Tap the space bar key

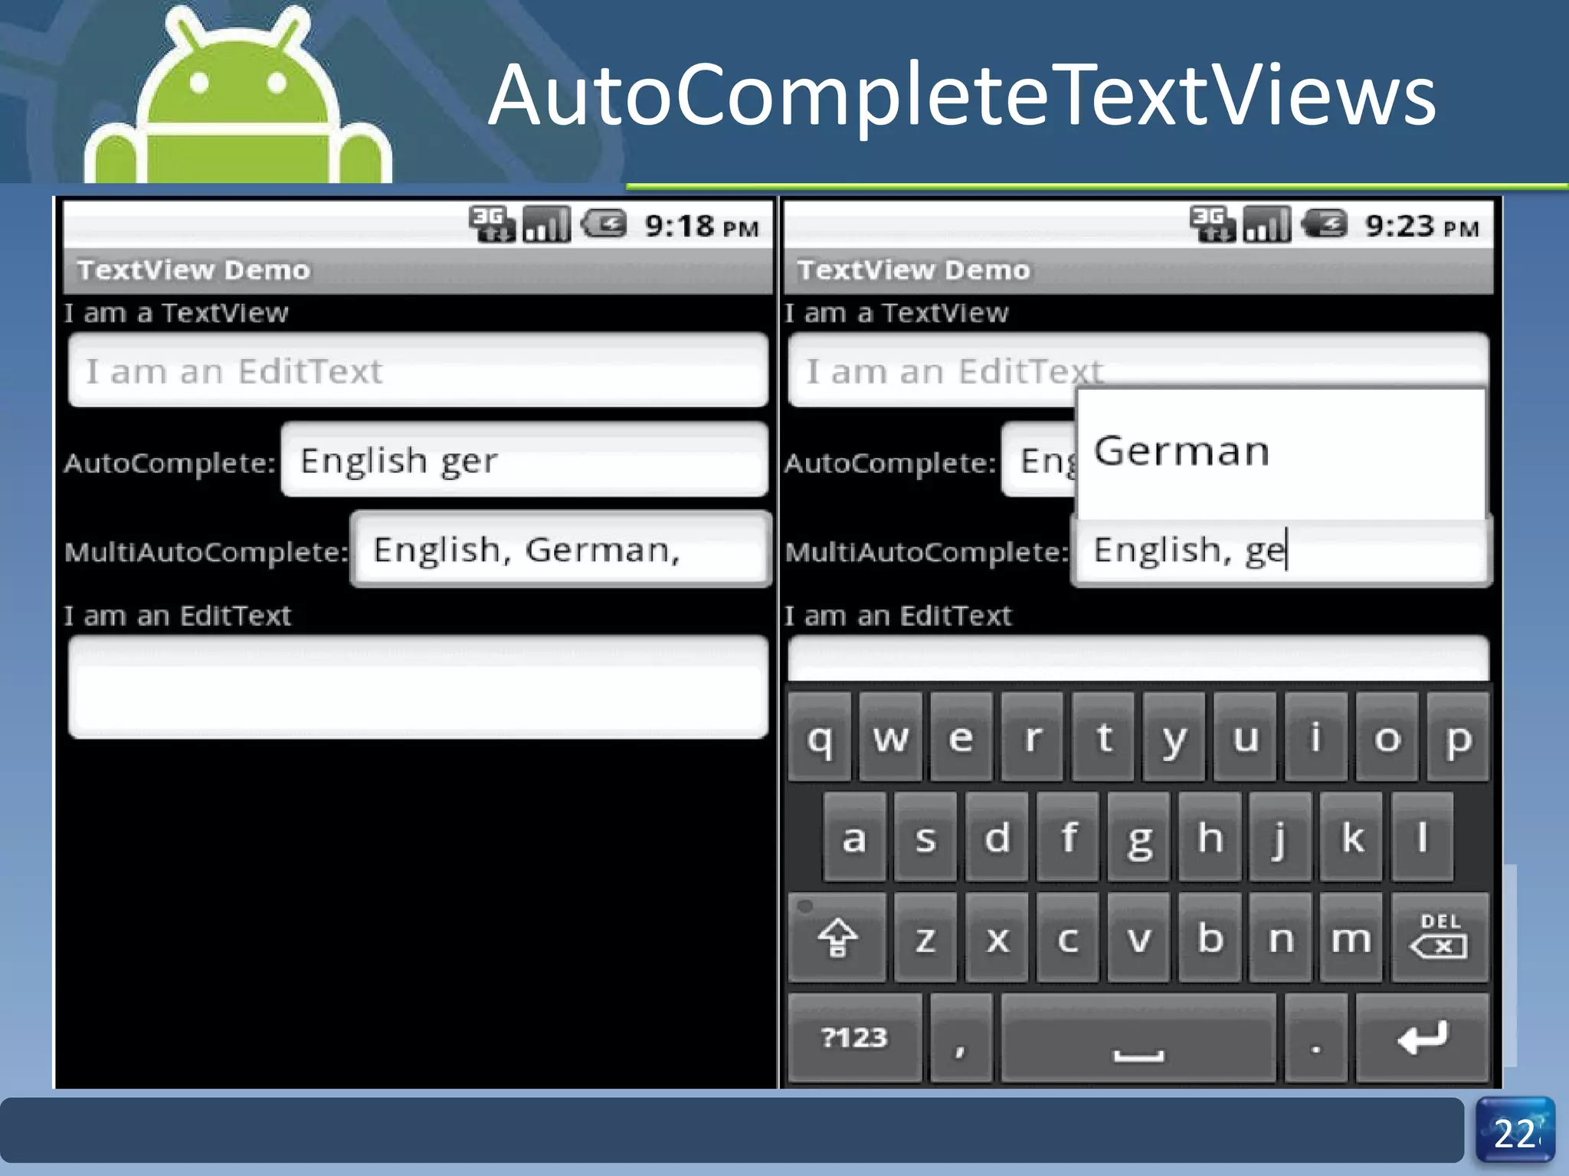[1138, 1037]
